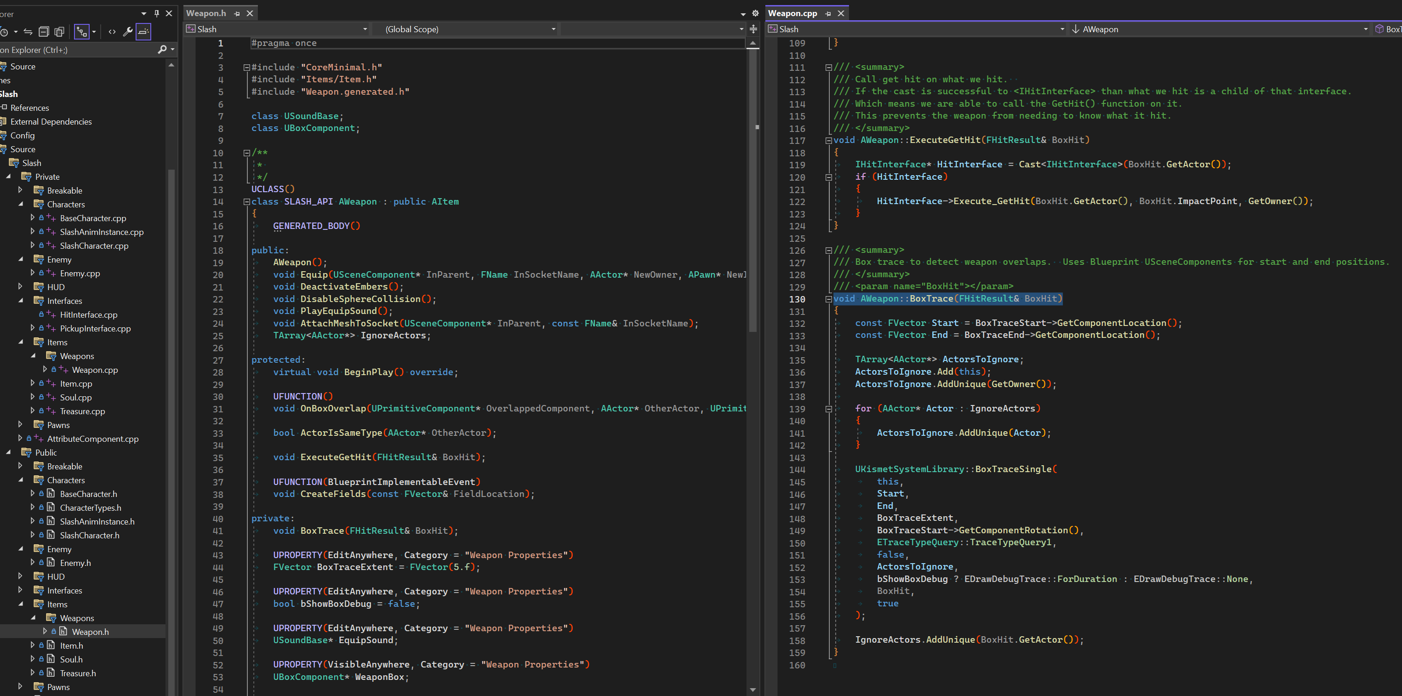Collapse the summary comment at line 111

coord(828,68)
